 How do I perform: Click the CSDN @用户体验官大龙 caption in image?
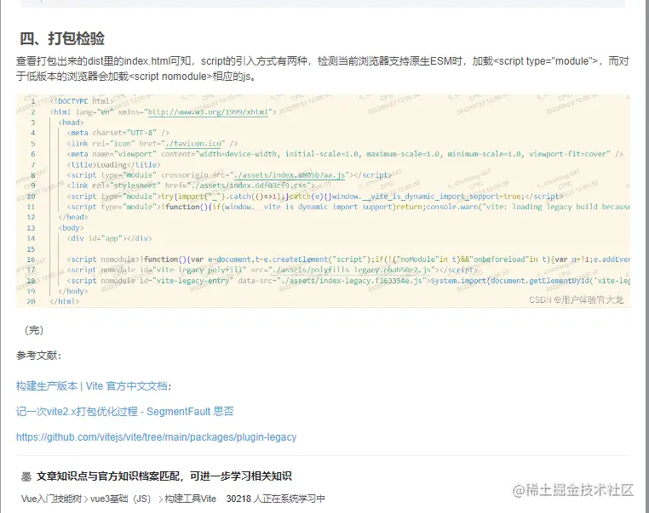pos(576,299)
